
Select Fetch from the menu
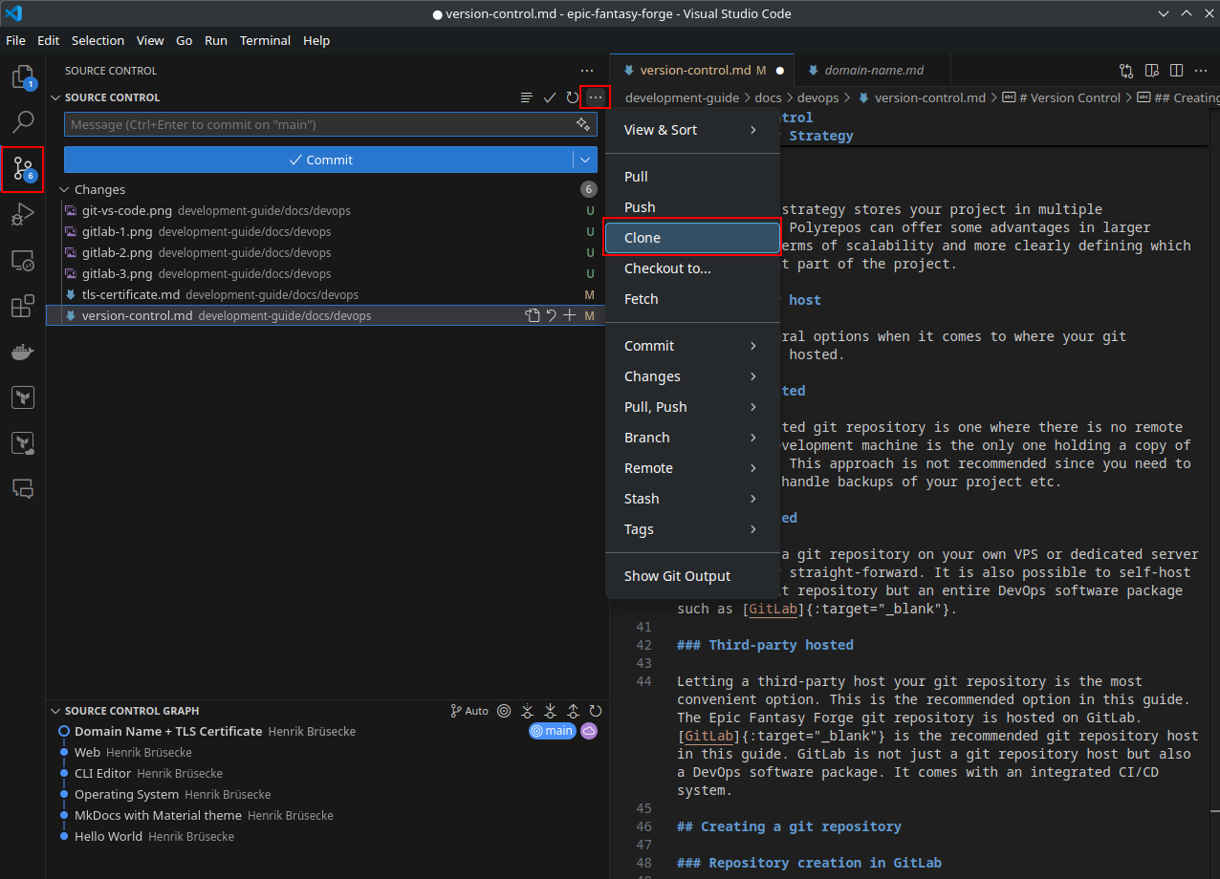click(x=692, y=299)
